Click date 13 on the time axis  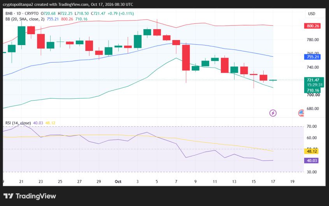(x=234, y=182)
